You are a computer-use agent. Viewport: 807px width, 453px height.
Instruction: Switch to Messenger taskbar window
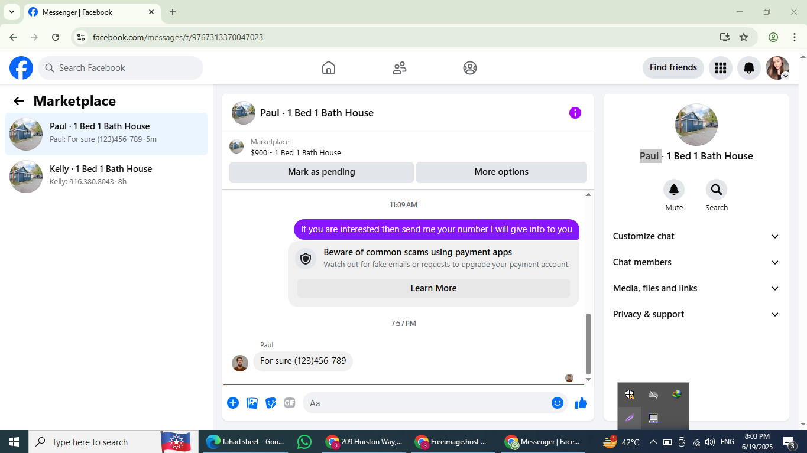pos(543,442)
